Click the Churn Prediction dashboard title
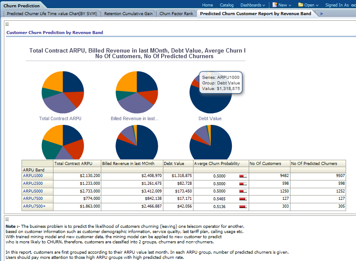The height and width of the screenshot is (261, 356). click(22, 6)
